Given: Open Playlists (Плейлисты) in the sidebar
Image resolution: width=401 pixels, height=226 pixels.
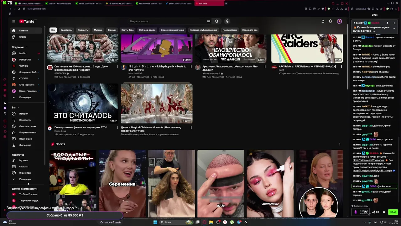Looking at the screenshot, I should (26, 120).
